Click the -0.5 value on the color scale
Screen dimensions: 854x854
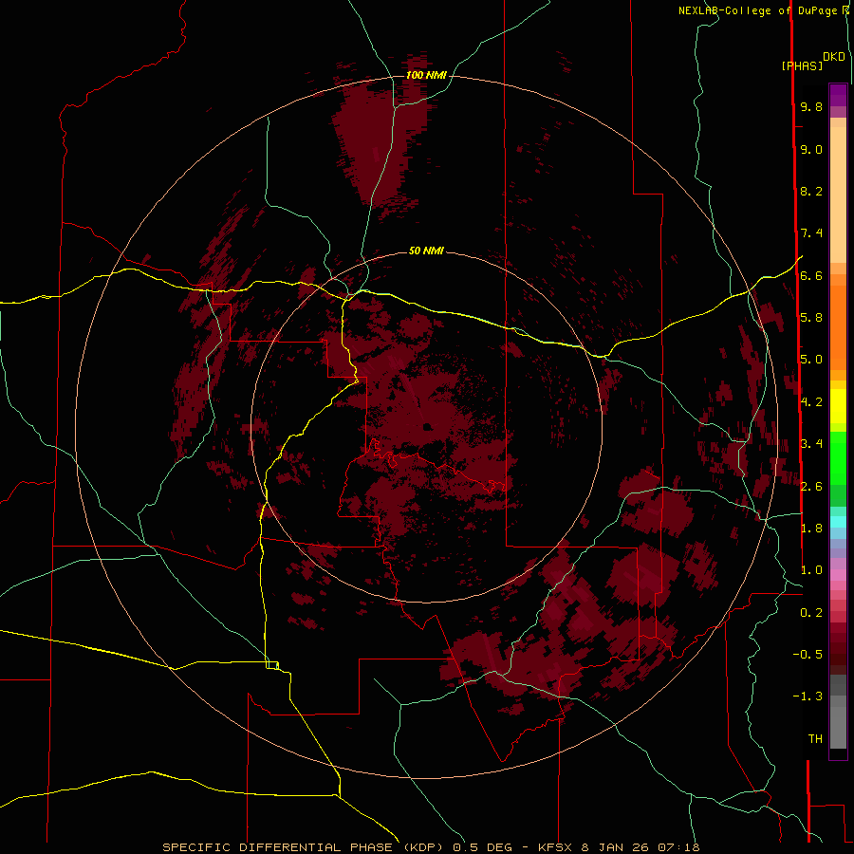click(x=808, y=654)
